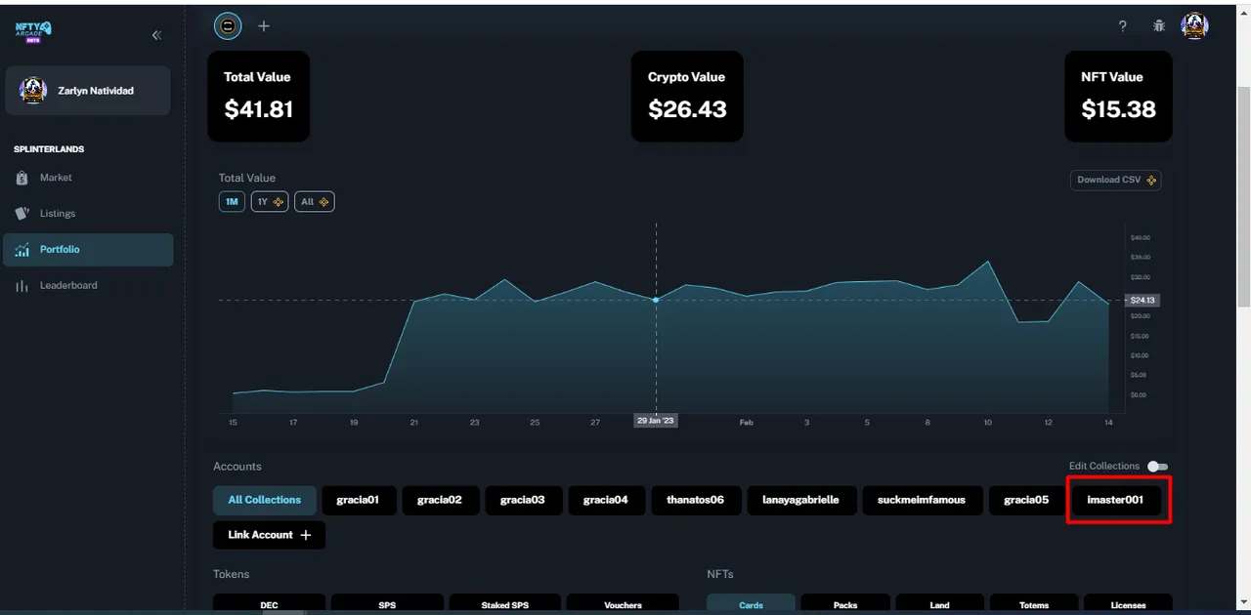Select the thanatos06 account
Image resolution: width=1251 pixels, height=615 pixels.
(696, 501)
